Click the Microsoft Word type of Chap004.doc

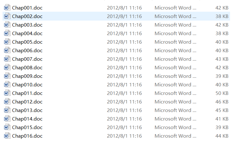[175, 33]
